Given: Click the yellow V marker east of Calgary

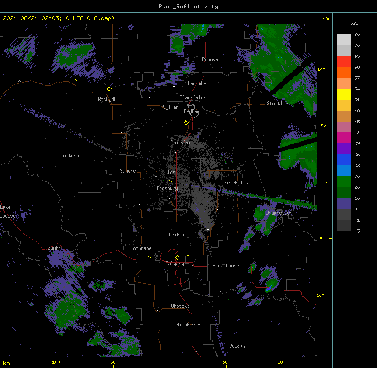Looking at the screenshot, I should click(x=188, y=255).
